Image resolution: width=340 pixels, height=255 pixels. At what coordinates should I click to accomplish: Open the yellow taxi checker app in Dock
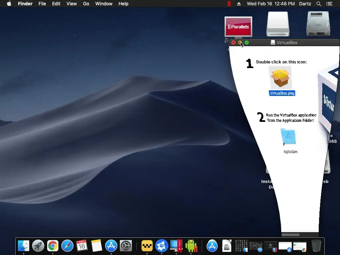tap(147, 246)
